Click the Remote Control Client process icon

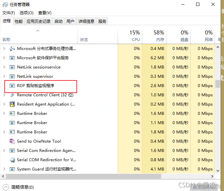click(12, 95)
